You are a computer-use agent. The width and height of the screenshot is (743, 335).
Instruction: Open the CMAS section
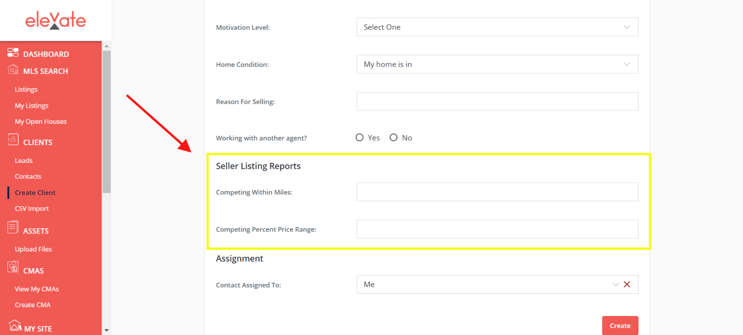[x=33, y=271]
